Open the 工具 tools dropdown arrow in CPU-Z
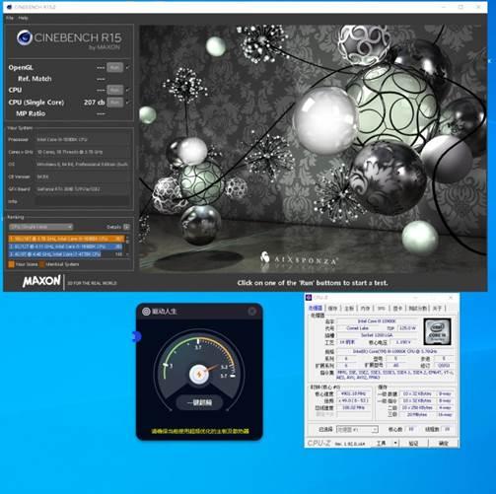This screenshot has width=496, height=494. 395,443
